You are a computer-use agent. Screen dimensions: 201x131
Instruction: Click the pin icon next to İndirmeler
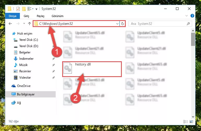[x=54, y=59]
